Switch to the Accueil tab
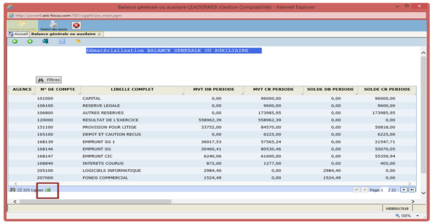The width and height of the screenshot is (432, 223). (18, 34)
